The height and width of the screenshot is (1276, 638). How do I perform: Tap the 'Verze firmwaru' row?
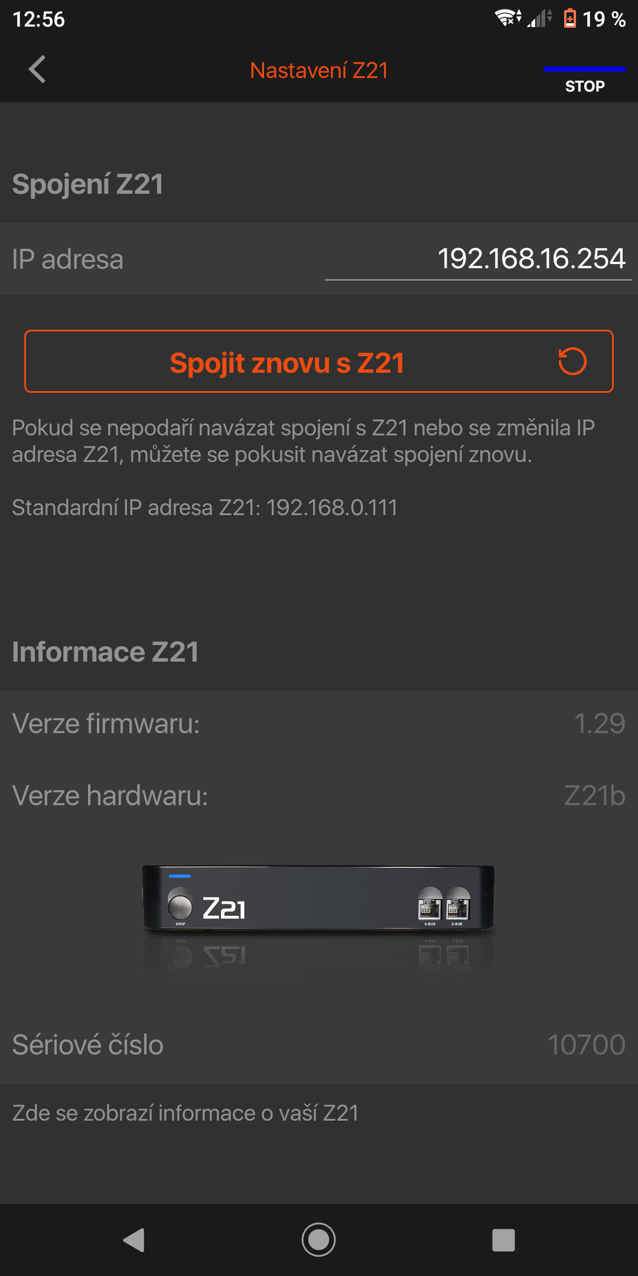click(x=319, y=724)
